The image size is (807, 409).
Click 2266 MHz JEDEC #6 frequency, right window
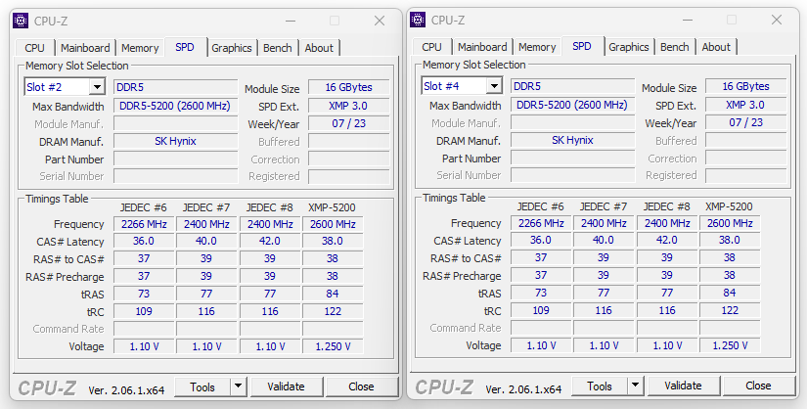click(x=541, y=223)
